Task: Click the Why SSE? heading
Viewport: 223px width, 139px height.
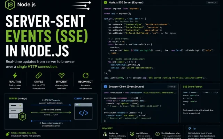Action: click(107, 128)
